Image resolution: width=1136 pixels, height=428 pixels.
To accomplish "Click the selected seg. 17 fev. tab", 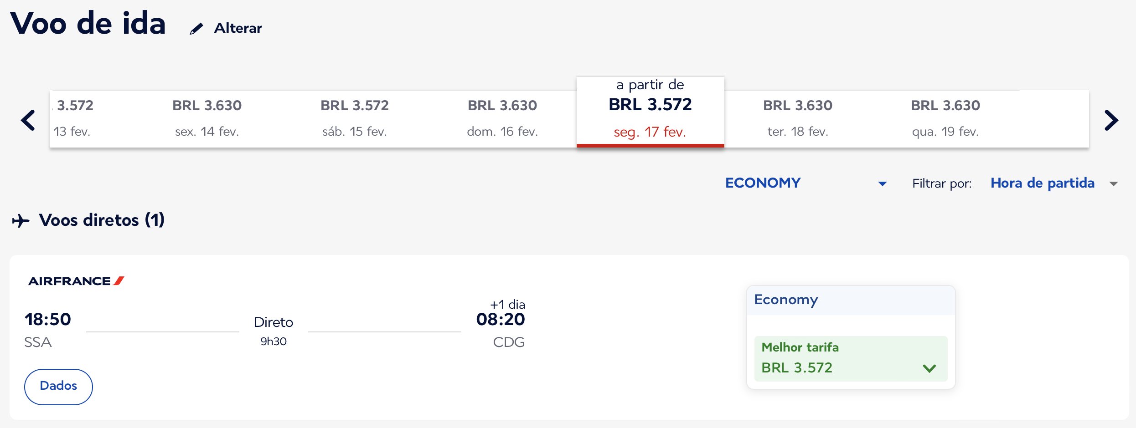I will tap(650, 112).
